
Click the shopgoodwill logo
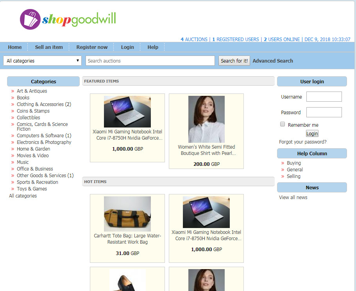click(x=68, y=19)
